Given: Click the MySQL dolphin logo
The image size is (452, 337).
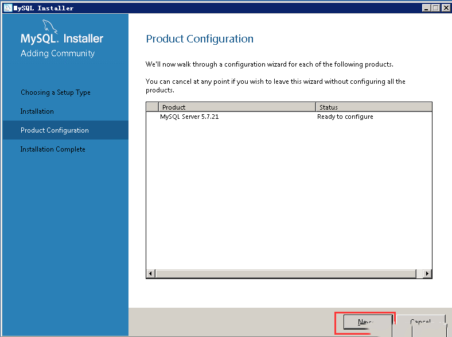Looking at the screenshot, I should pos(50,26).
